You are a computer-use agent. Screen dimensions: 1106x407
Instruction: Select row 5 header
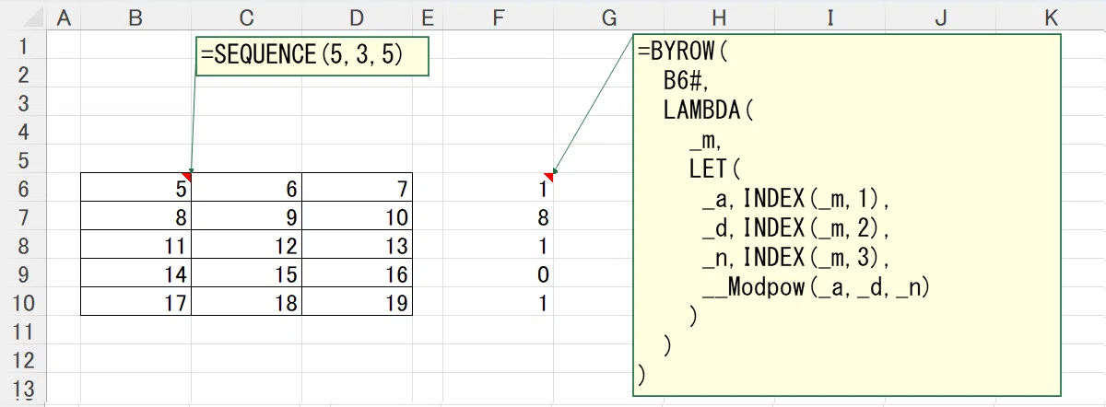click(23, 160)
